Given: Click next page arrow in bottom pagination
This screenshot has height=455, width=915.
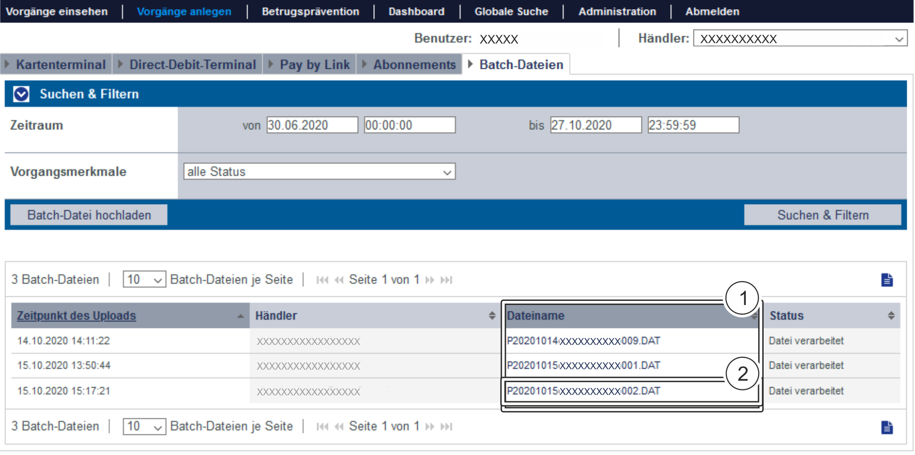Looking at the screenshot, I should pos(430,427).
